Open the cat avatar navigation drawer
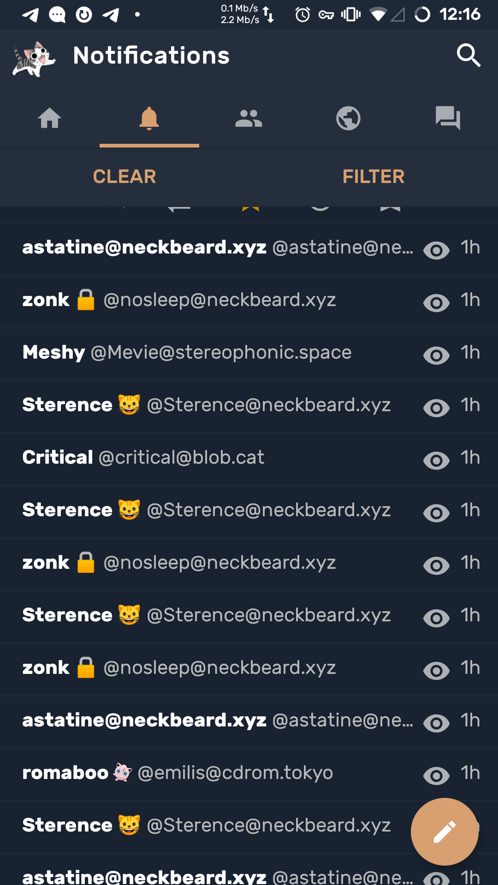This screenshot has height=885, width=498. pos(33,58)
